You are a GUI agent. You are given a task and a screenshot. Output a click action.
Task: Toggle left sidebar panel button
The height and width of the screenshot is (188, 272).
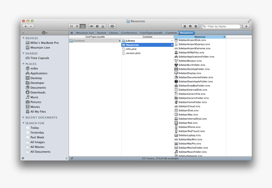(x=185, y=26)
